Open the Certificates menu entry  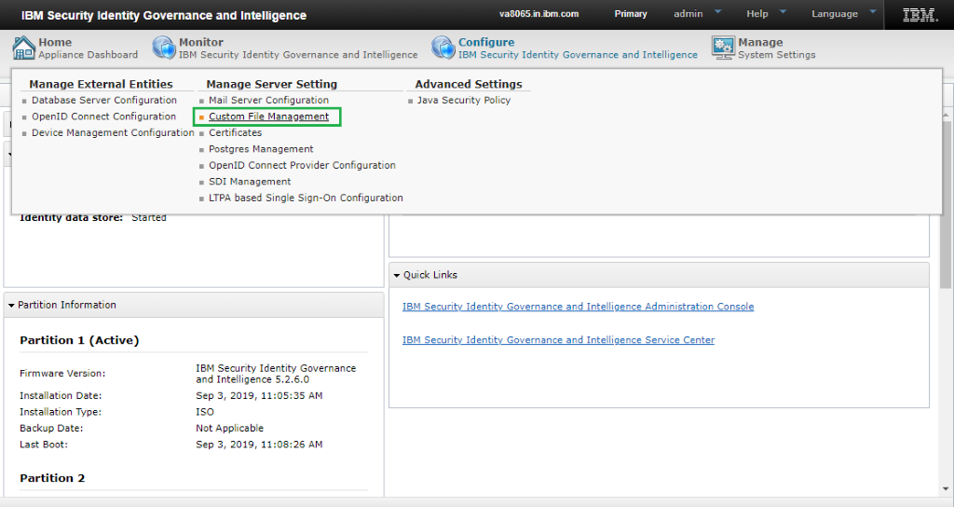[x=235, y=132]
